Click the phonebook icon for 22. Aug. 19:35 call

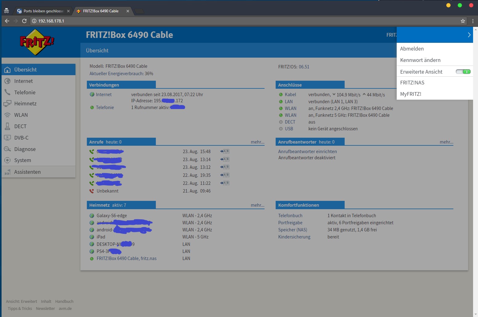tap(225, 175)
